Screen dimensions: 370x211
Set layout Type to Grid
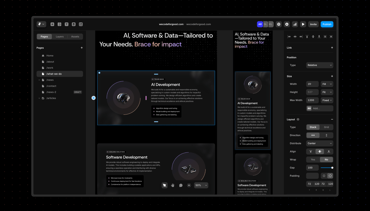(326, 127)
